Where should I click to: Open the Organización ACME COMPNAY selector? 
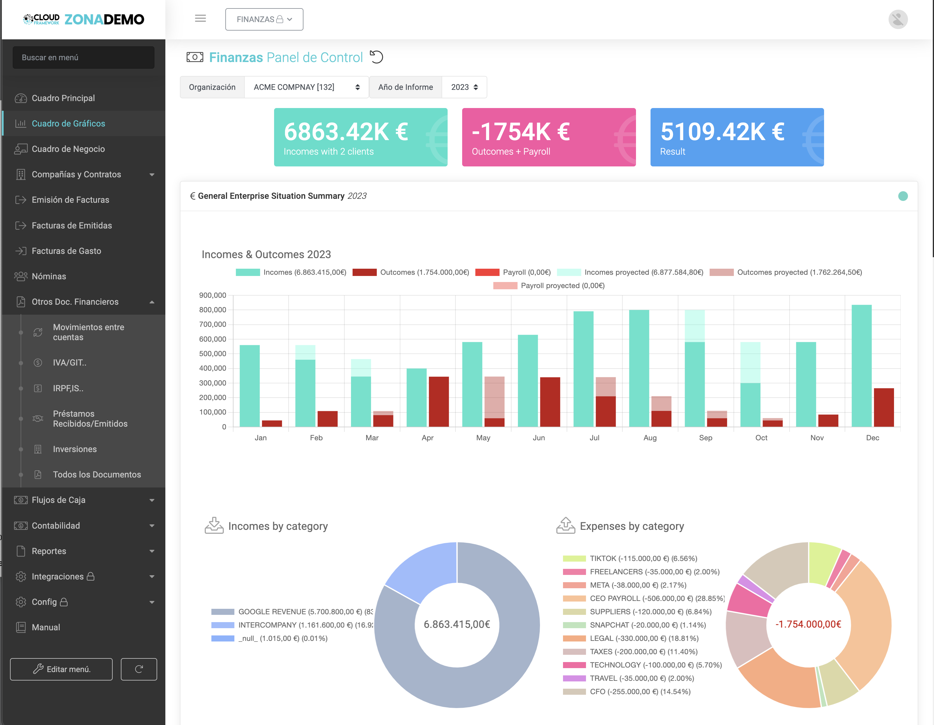coord(306,87)
